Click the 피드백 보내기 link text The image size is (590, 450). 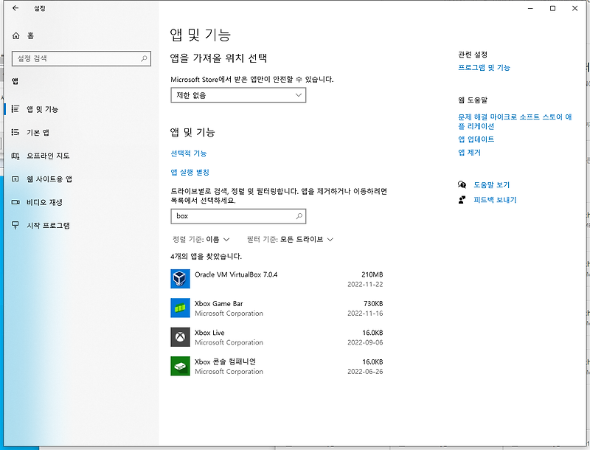tap(495, 200)
